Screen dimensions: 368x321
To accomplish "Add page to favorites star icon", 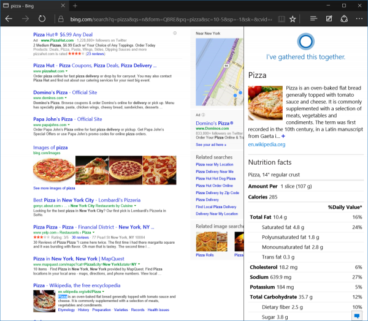I will click(293, 19).
